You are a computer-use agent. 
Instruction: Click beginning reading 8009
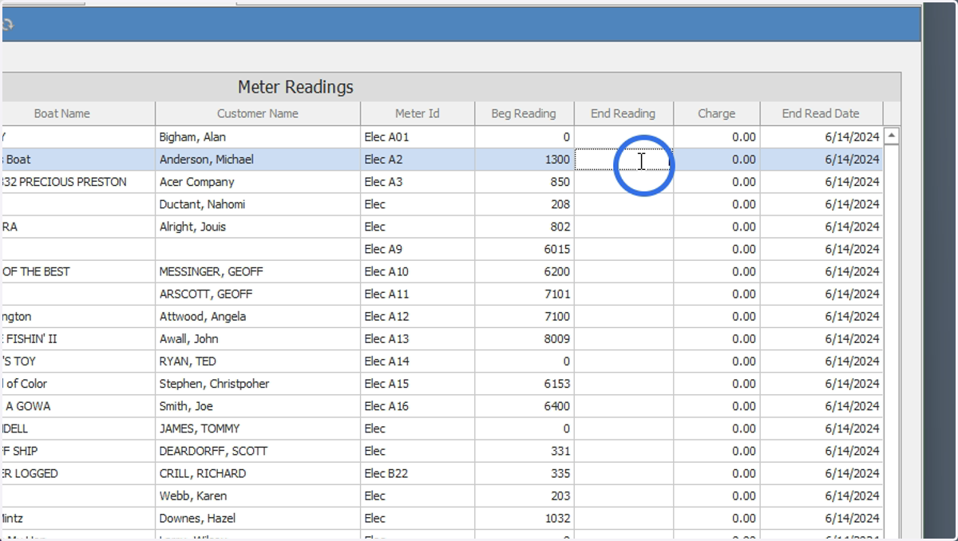pos(557,339)
